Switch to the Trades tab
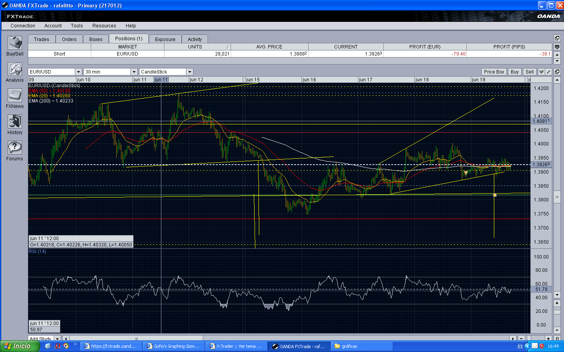This screenshot has width=564, height=352. [42, 39]
